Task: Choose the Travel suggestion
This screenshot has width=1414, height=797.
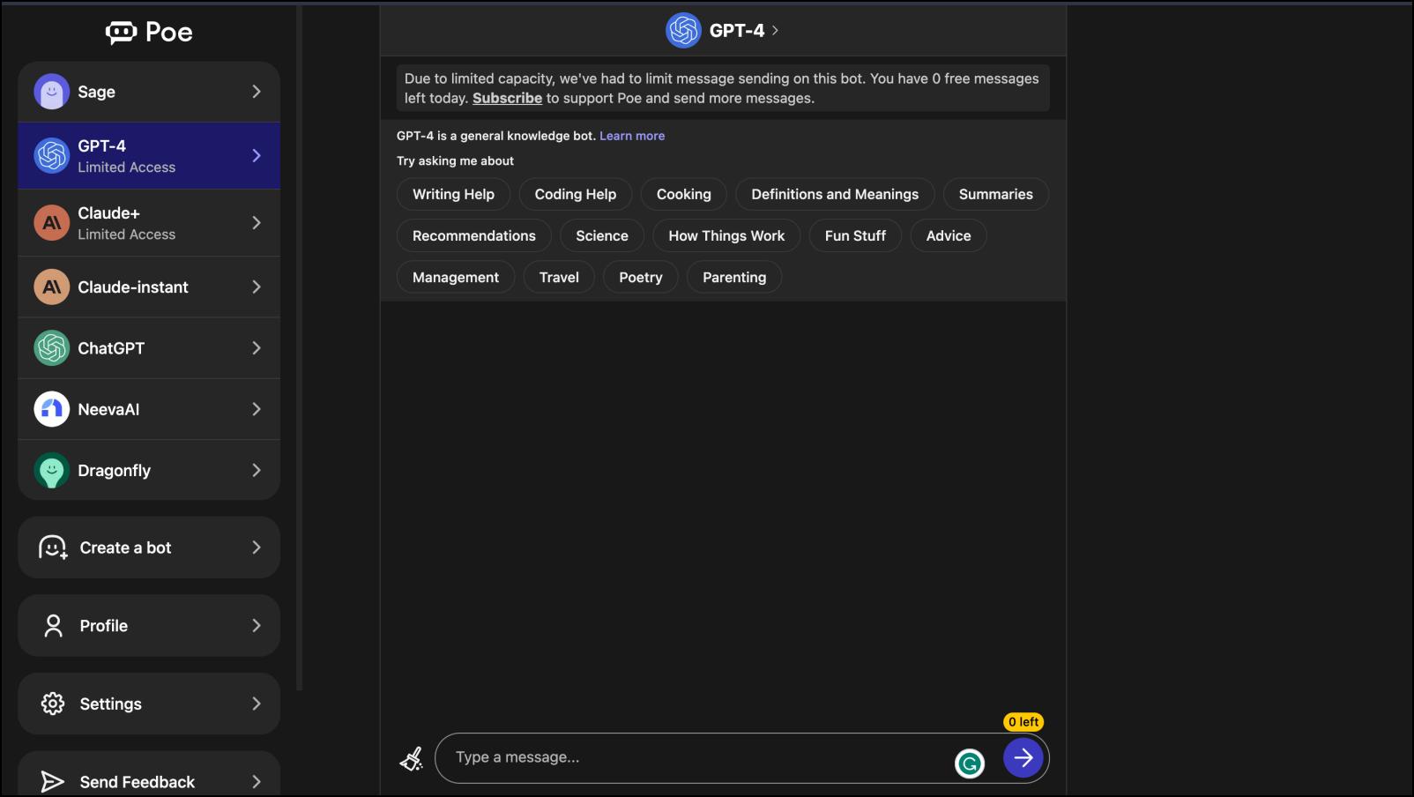Action: click(x=559, y=277)
